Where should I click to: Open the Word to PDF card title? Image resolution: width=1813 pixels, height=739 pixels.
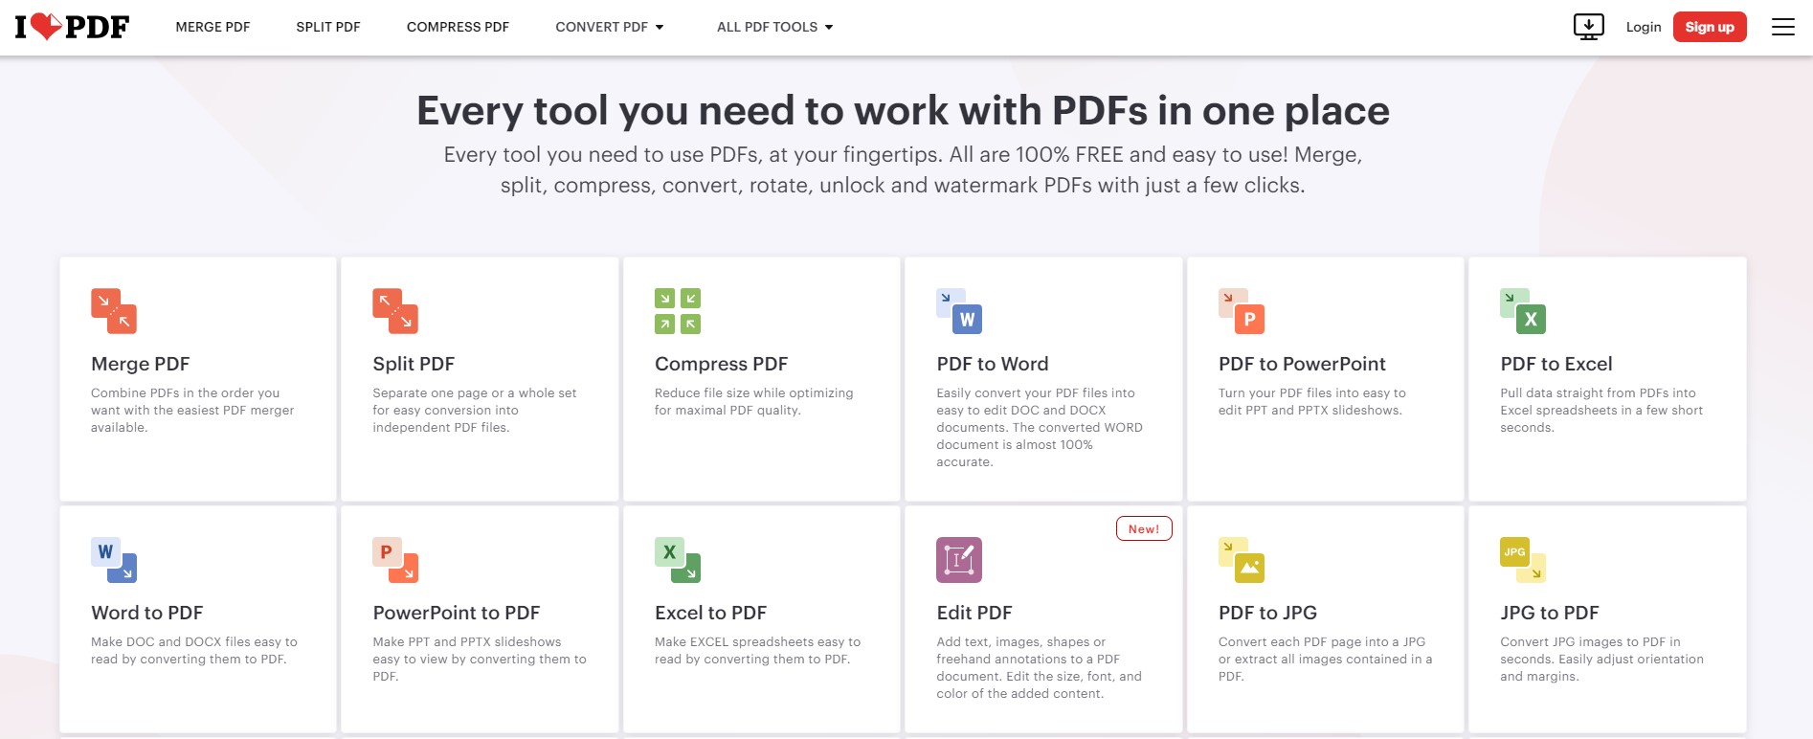click(147, 613)
